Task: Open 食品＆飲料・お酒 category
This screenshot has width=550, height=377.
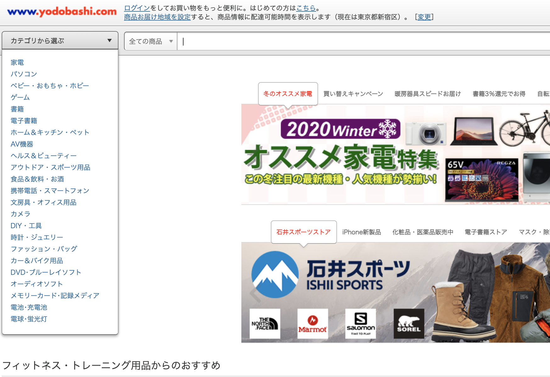Action: click(37, 179)
